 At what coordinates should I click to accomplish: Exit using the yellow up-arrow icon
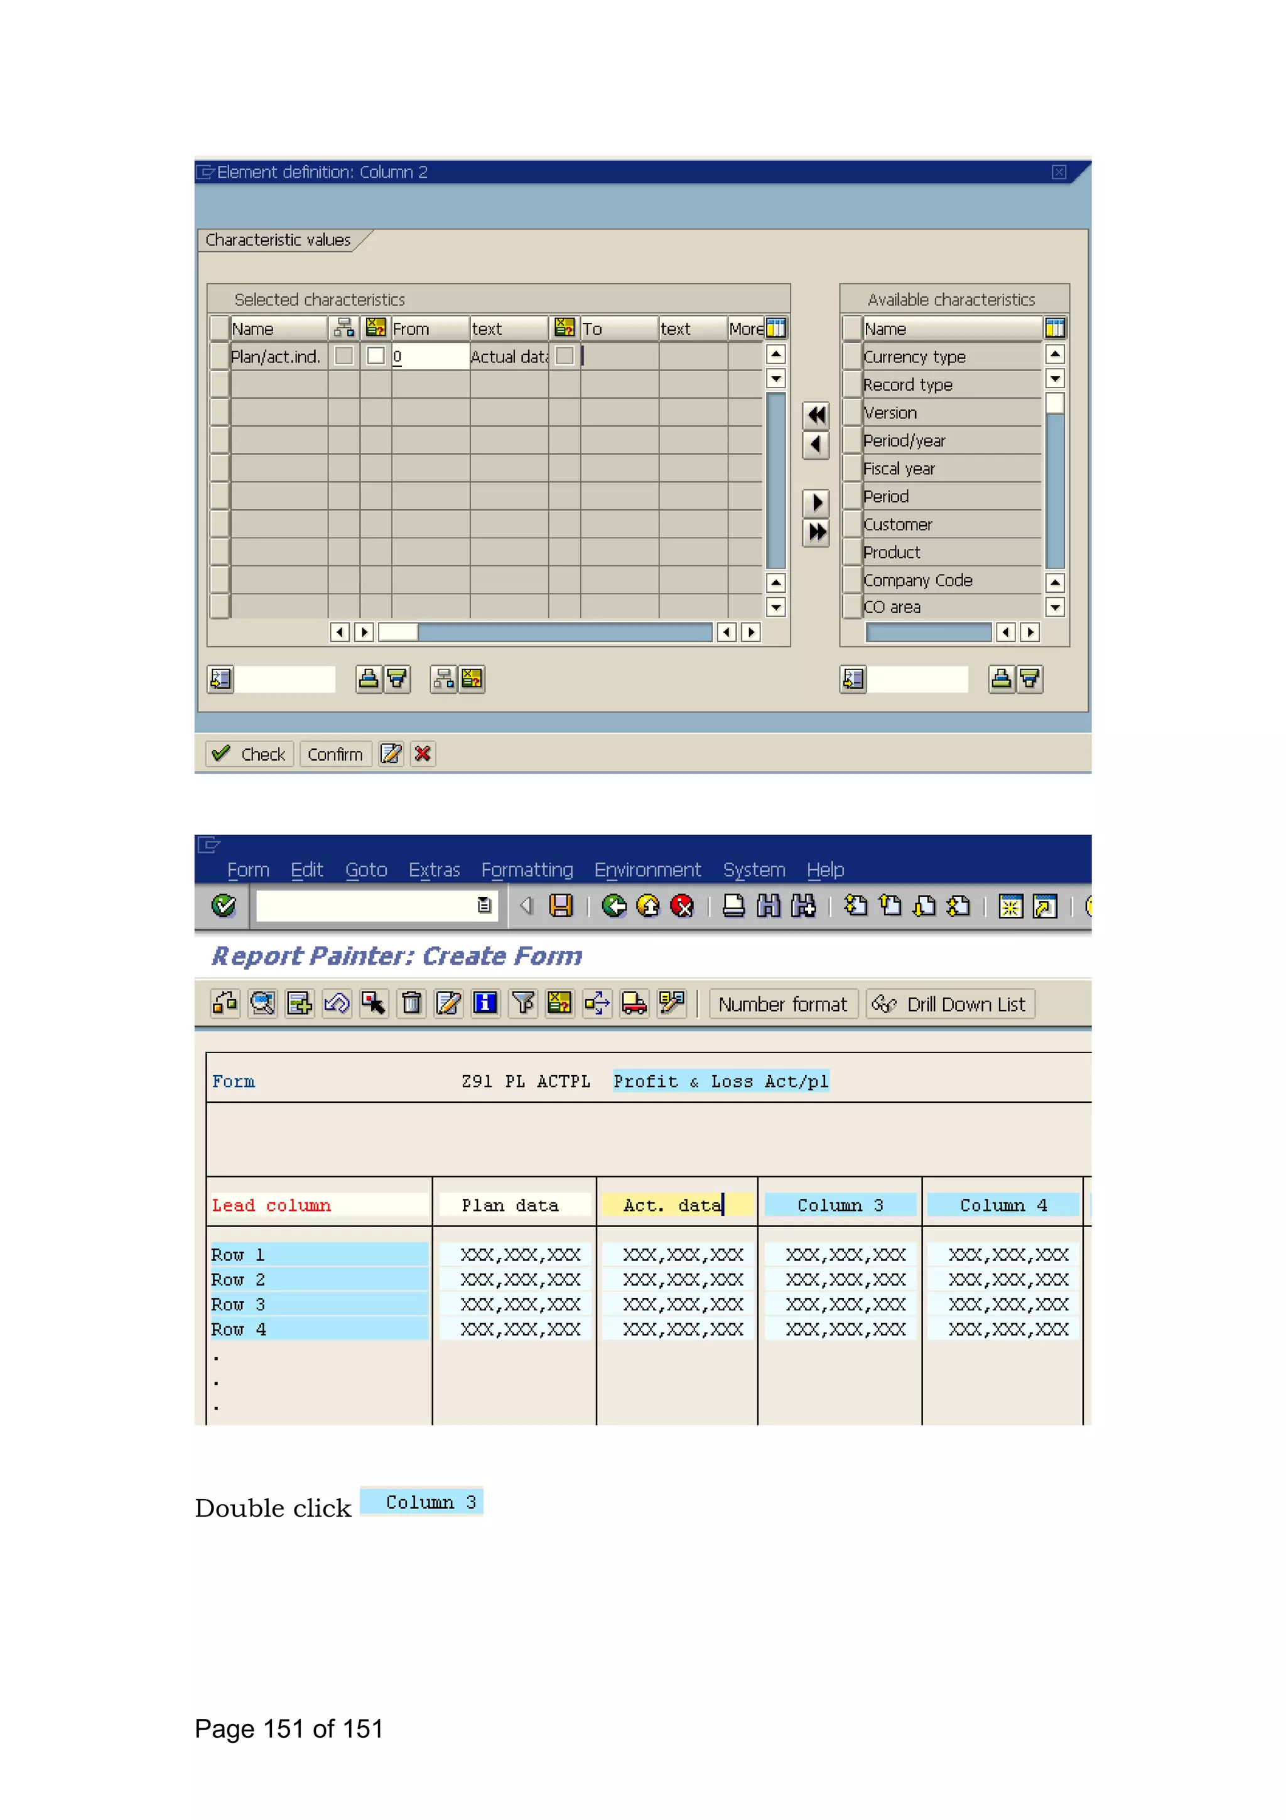[x=648, y=905]
